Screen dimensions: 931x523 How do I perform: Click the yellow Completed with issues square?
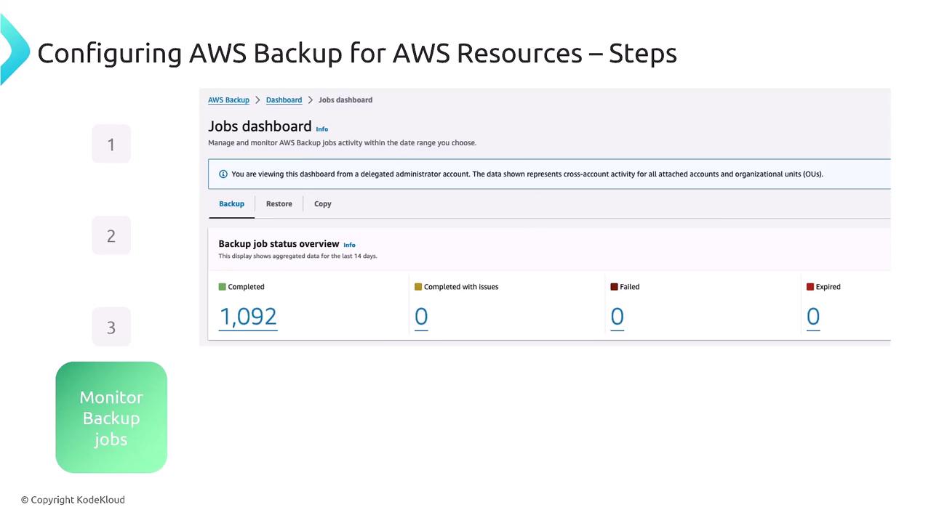coord(418,287)
